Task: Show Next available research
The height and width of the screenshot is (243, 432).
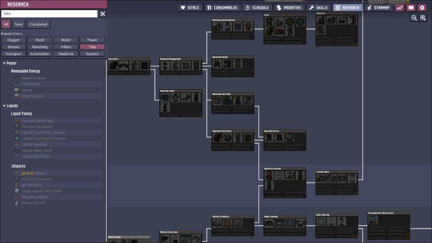Action: point(19,24)
